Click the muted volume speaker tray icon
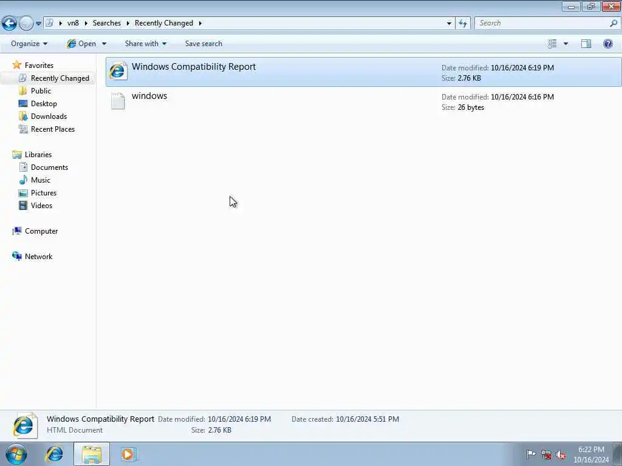The height and width of the screenshot is (466, 622). (561, 455)
